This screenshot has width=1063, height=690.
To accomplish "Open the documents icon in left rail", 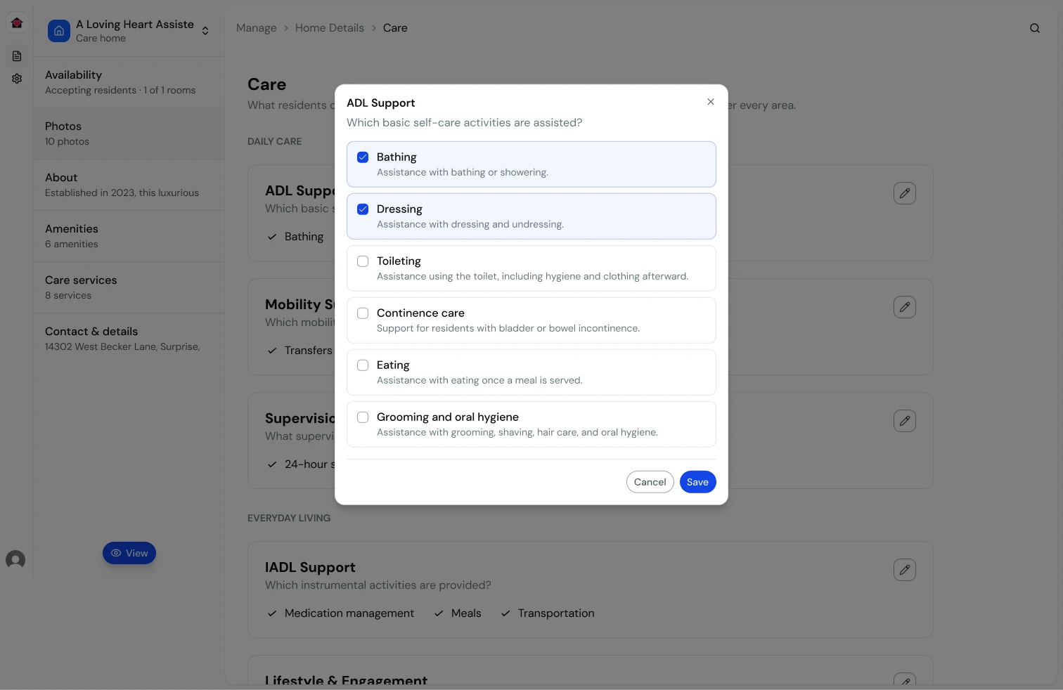I will (17, 56).
